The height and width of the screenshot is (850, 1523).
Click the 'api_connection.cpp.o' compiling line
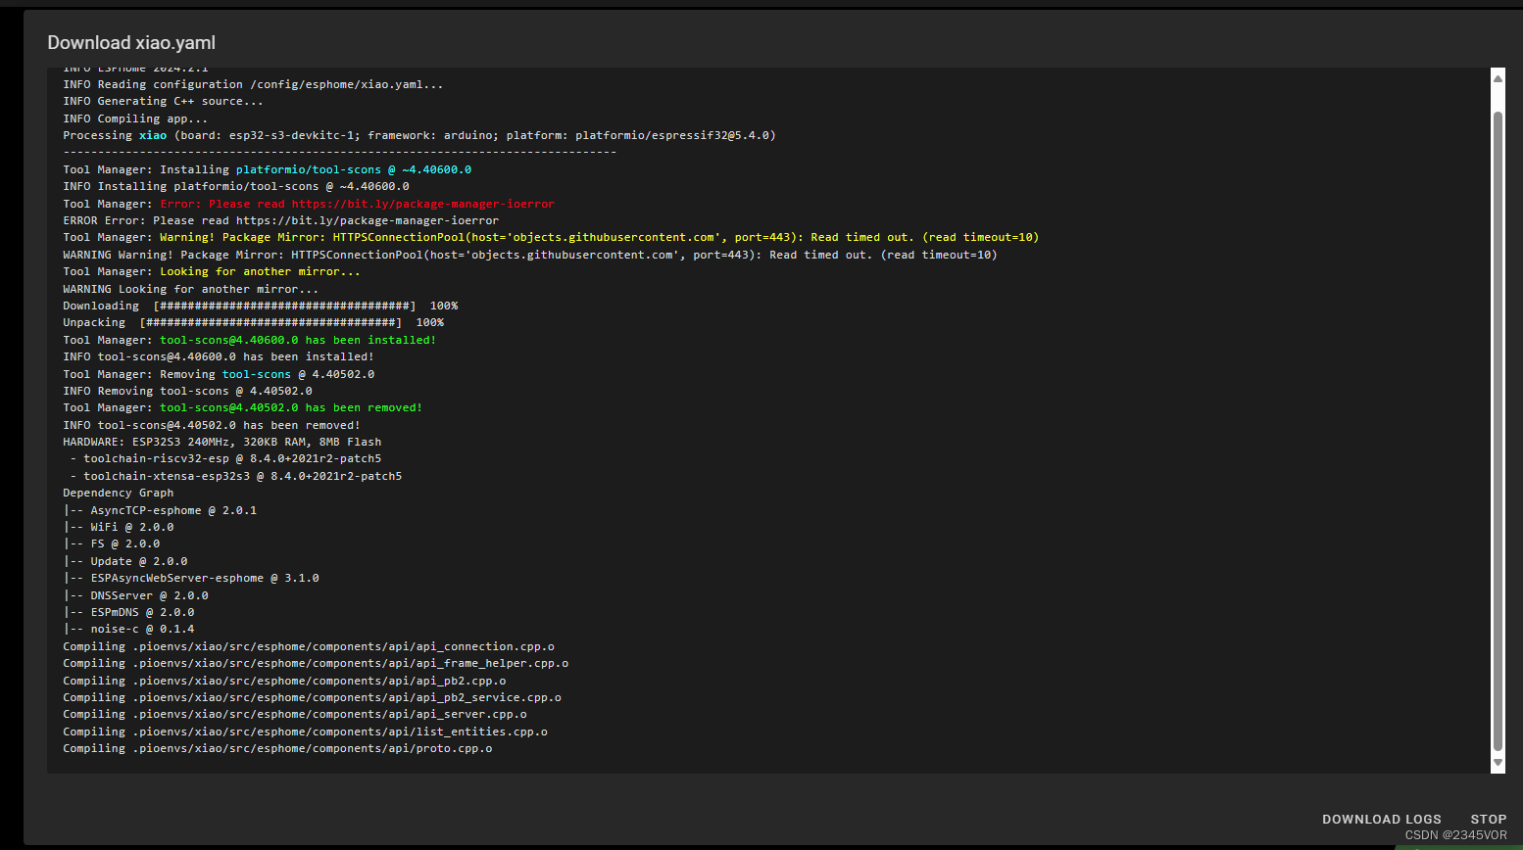[x=309, y=647]
